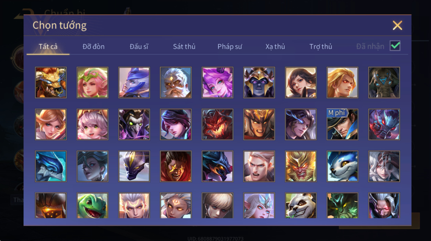Close the 'Chọn tướng' dialog
This screenshot has width=431, height=241.
click(x=397, y=25)
